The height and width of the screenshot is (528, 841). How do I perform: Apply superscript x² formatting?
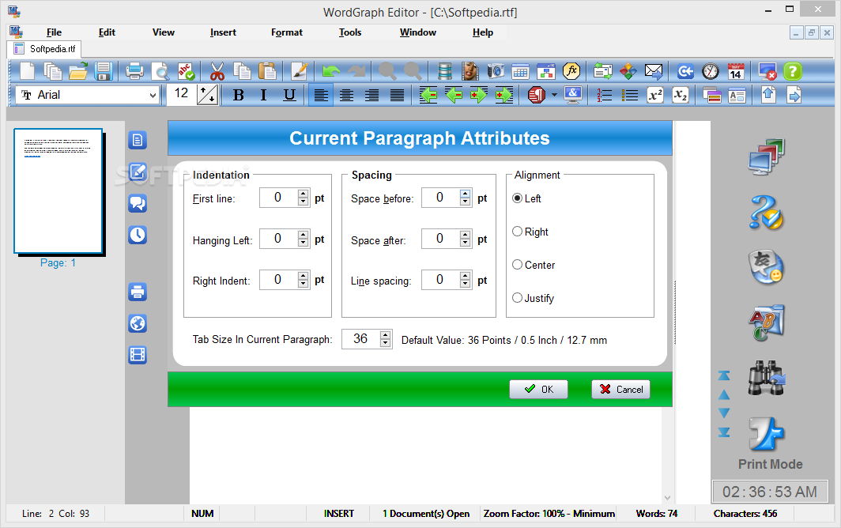coord(655,96)
